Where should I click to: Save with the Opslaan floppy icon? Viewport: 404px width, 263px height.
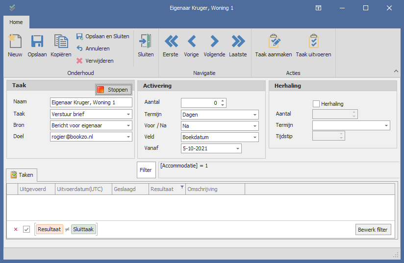[x=37, y=41]
